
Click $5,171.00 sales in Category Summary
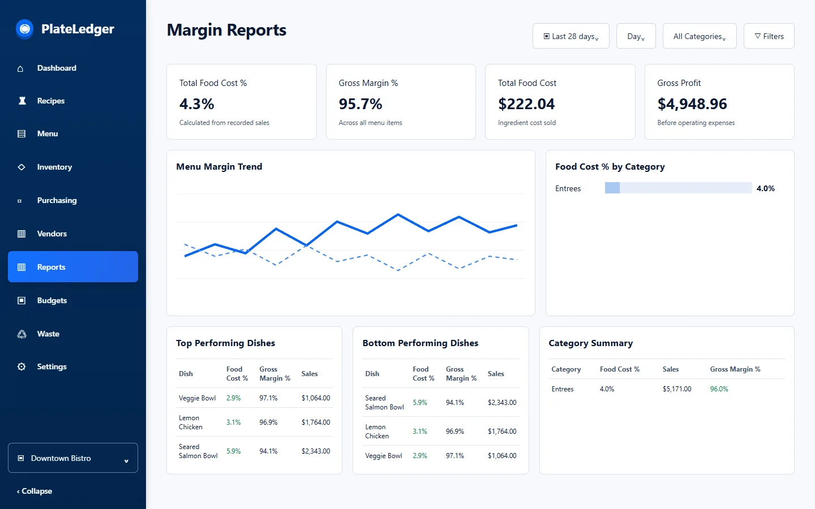click(677, 389)
